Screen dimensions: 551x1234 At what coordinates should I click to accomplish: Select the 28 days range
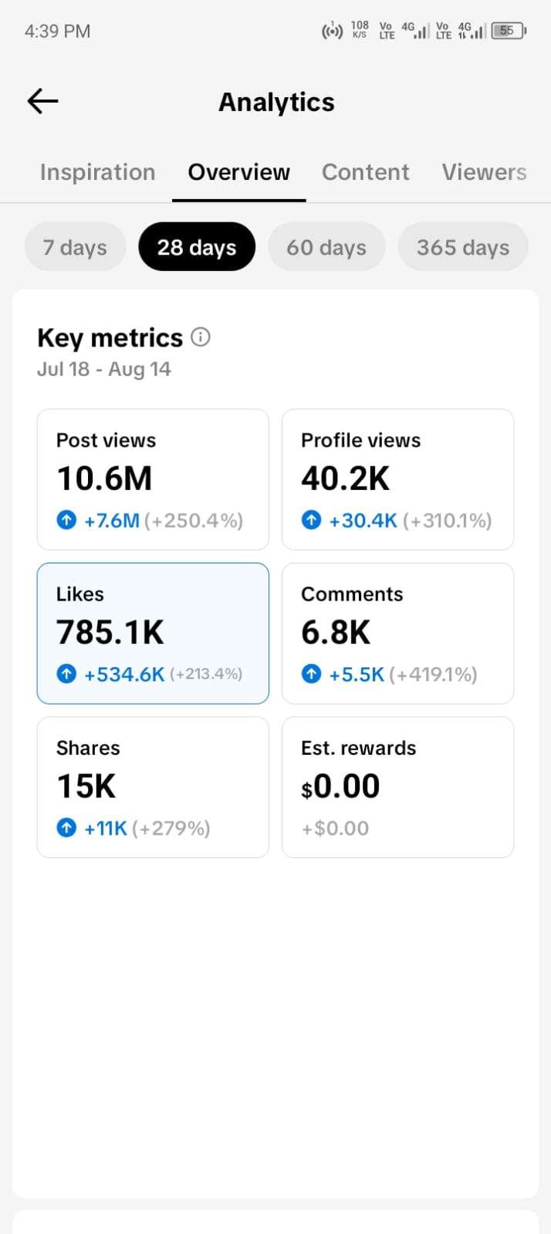pyautogui.click(x=197, y=247)
